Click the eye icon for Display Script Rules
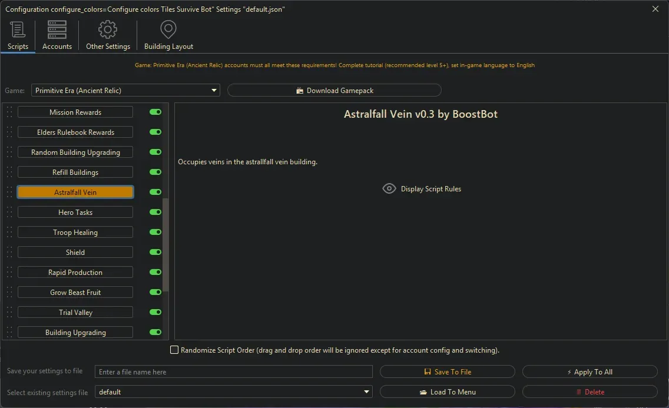 [x=389, y=189]
